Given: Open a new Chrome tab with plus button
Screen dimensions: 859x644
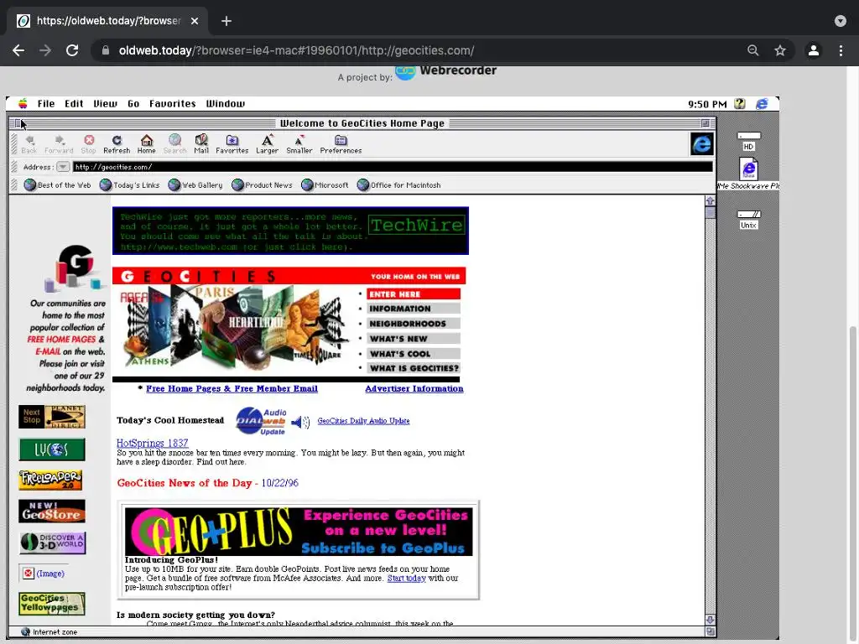Looking at the screenshot, I should 226,21.
